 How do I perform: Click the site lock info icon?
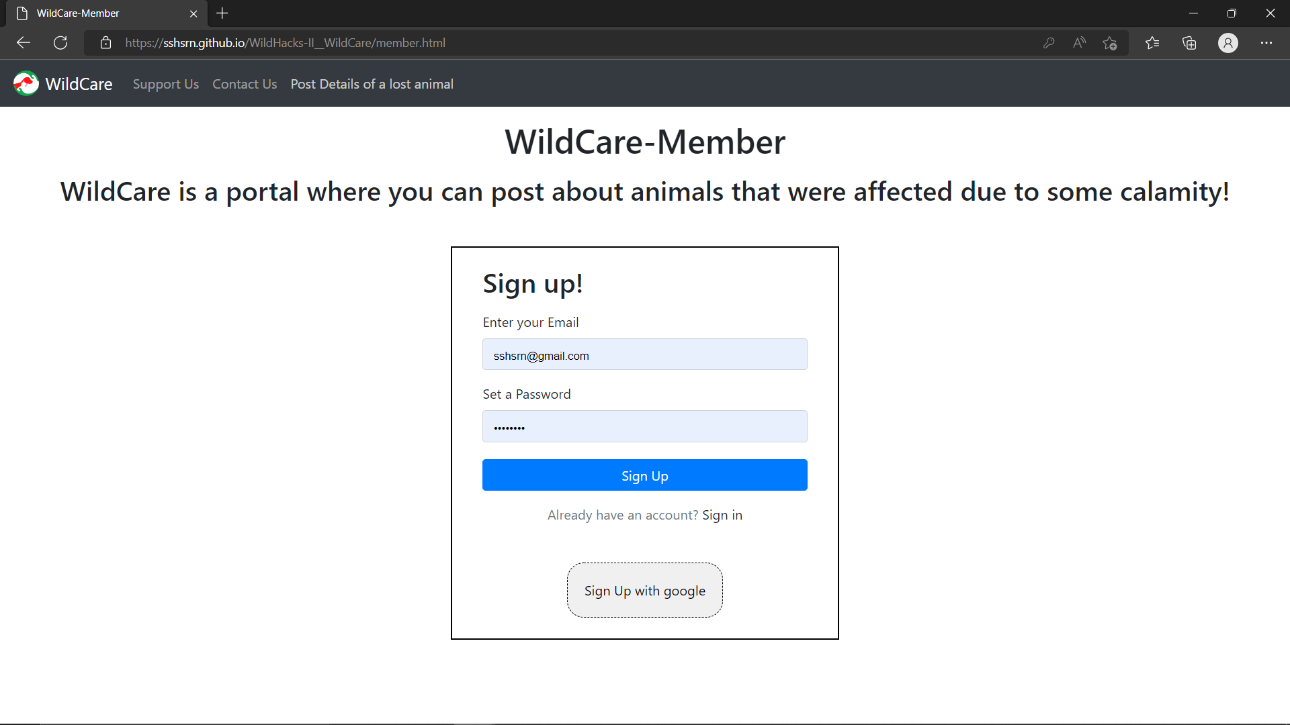click(105, 43)
